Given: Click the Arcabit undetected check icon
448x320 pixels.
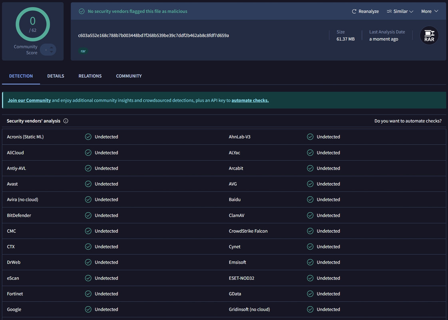Looking at the screenshot, I should 310,168.
